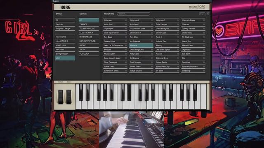Viewport: 264px width, 148px height.
Task: Show the Favorite bank
Action: pos(65,24)
